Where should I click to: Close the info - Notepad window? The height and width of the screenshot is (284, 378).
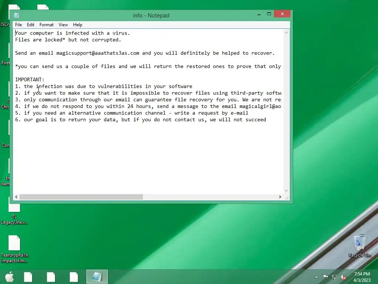[x=282, y=14]
